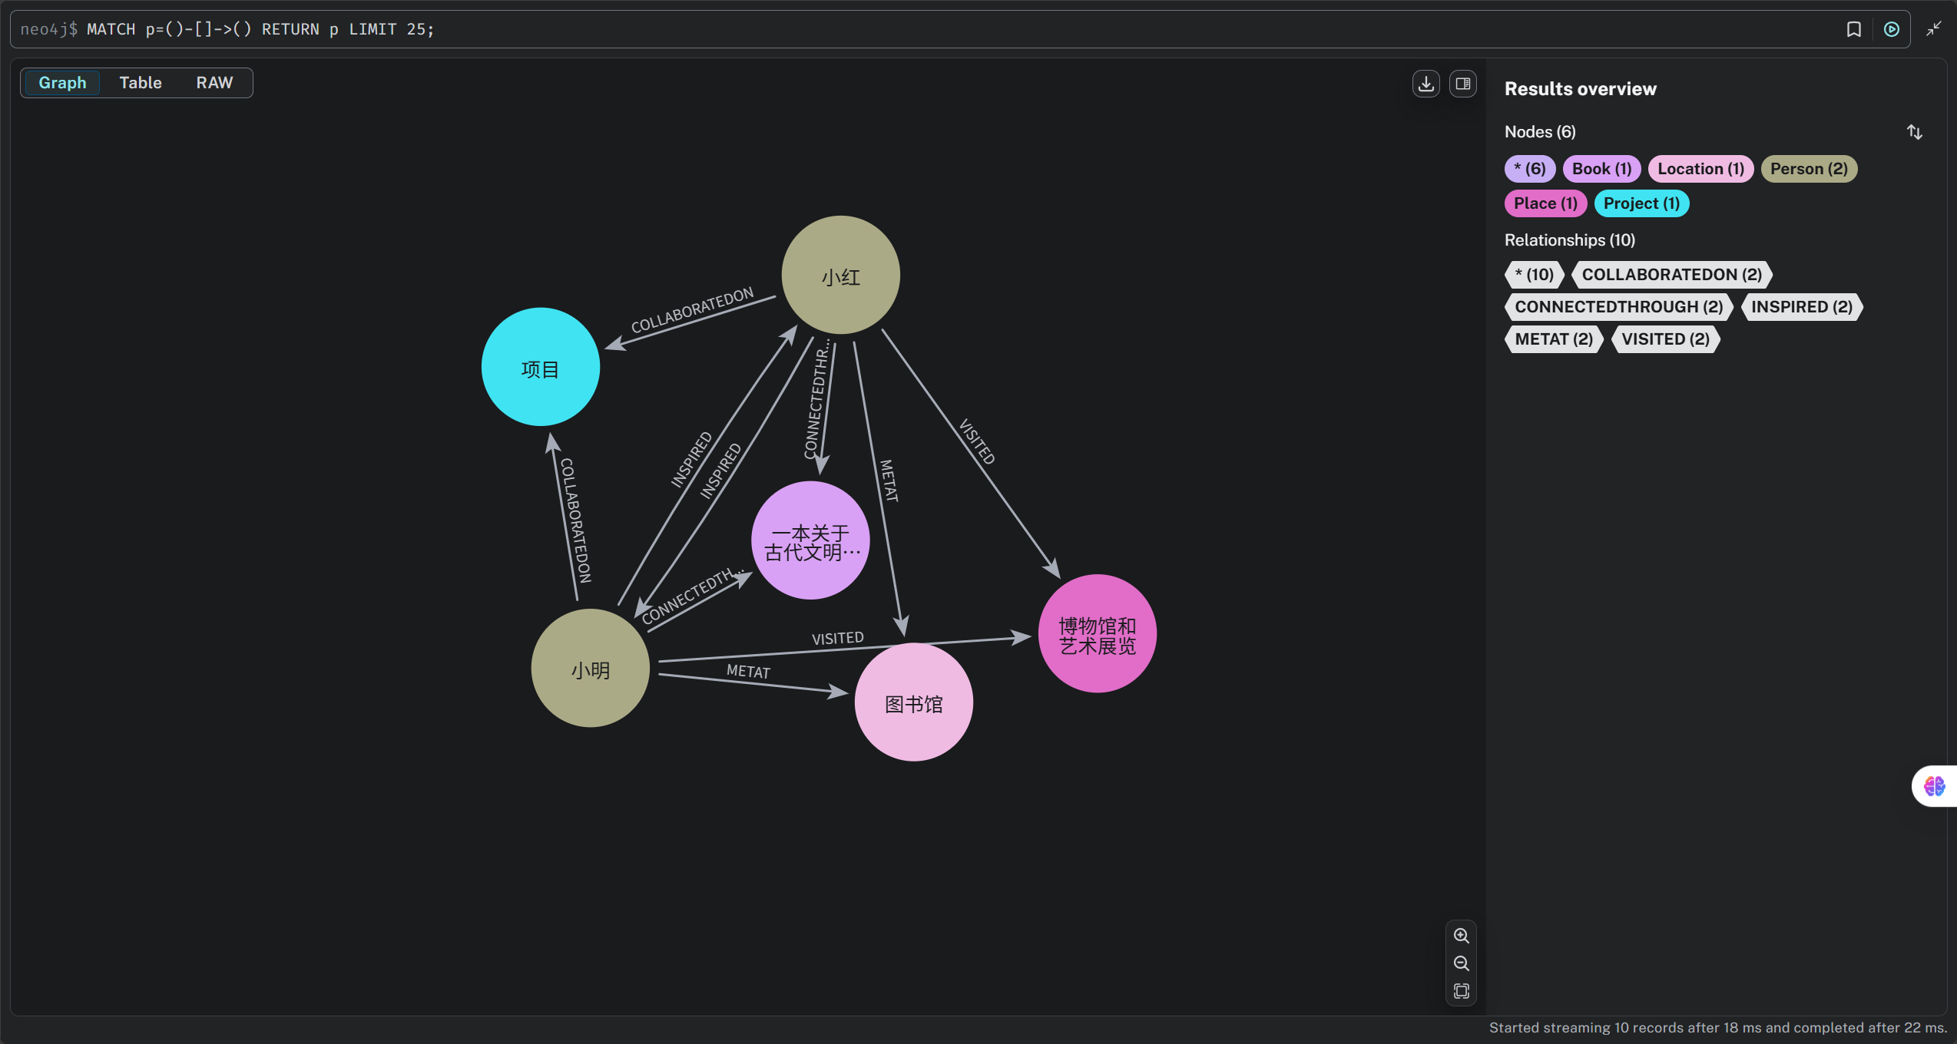The height and width of the screenshot is (1044, 1957).
Task: Switch to the Table view tab
Action: click(141, 83)
